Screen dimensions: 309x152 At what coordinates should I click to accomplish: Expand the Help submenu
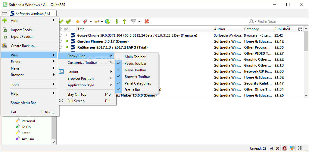[x=30, y=94]
